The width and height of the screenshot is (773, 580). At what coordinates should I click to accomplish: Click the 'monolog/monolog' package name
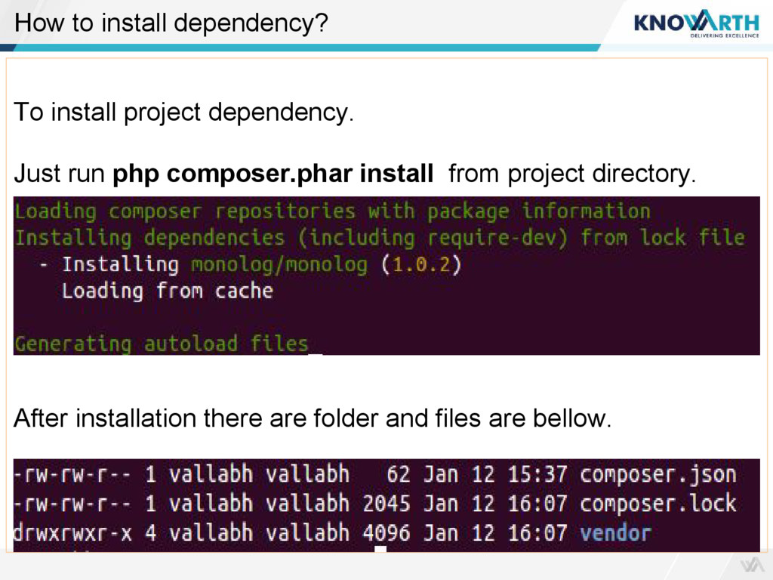click(x=279, y=264)
